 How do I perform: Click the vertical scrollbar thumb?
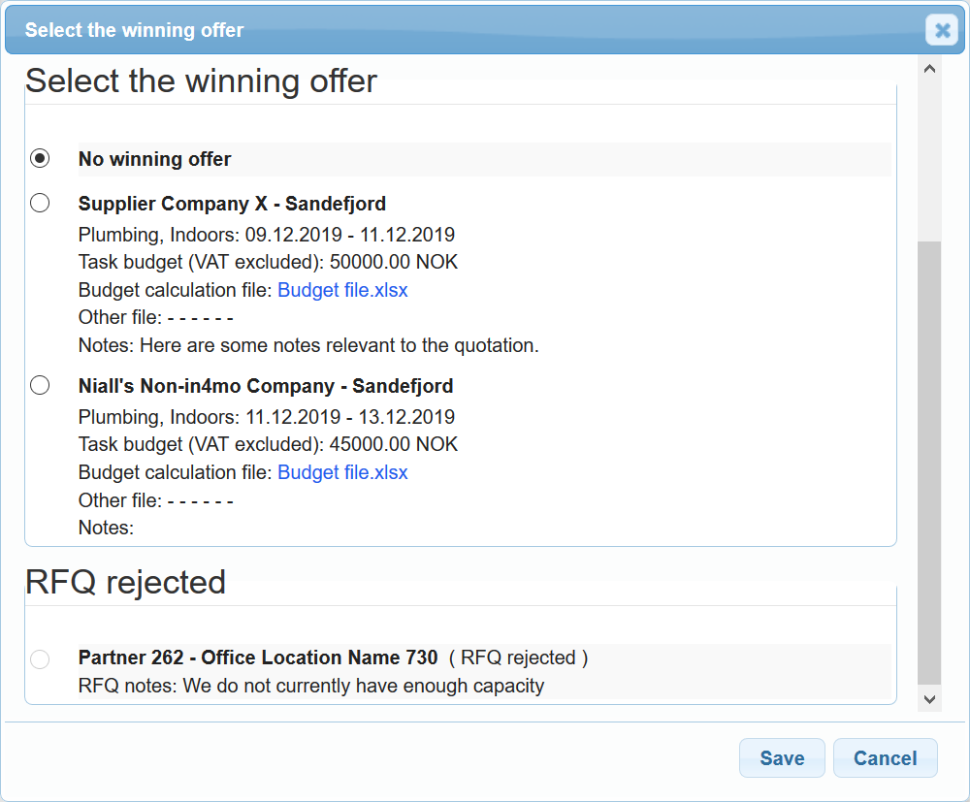(928, 464)
